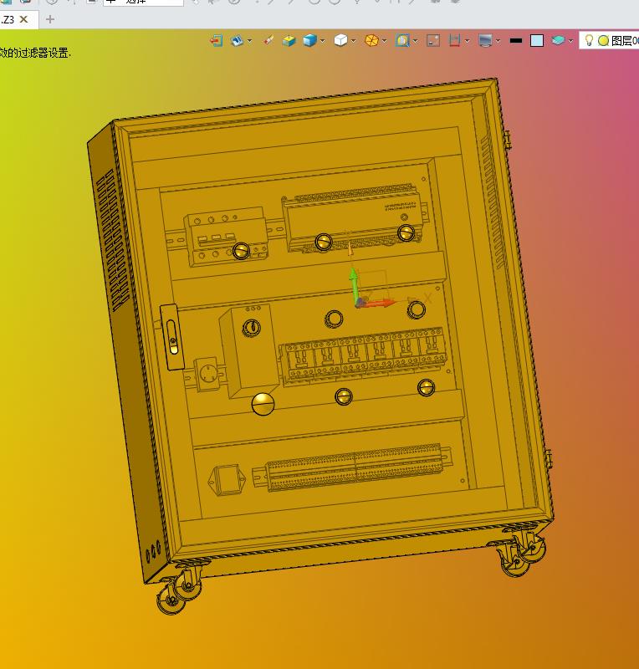Image resolution: width=639 pixels, height=669 pixels.
Task: Expand the zoom icon dropdown arrow
Action: (x=415, y=41)
